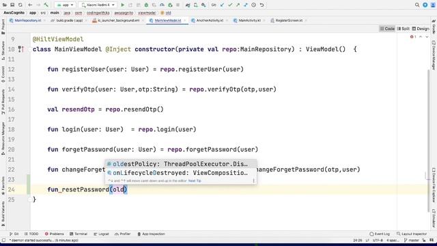Viewport: 437px width, 246px height.
Task: Open the Problems tool window
Action: [54, 234]
